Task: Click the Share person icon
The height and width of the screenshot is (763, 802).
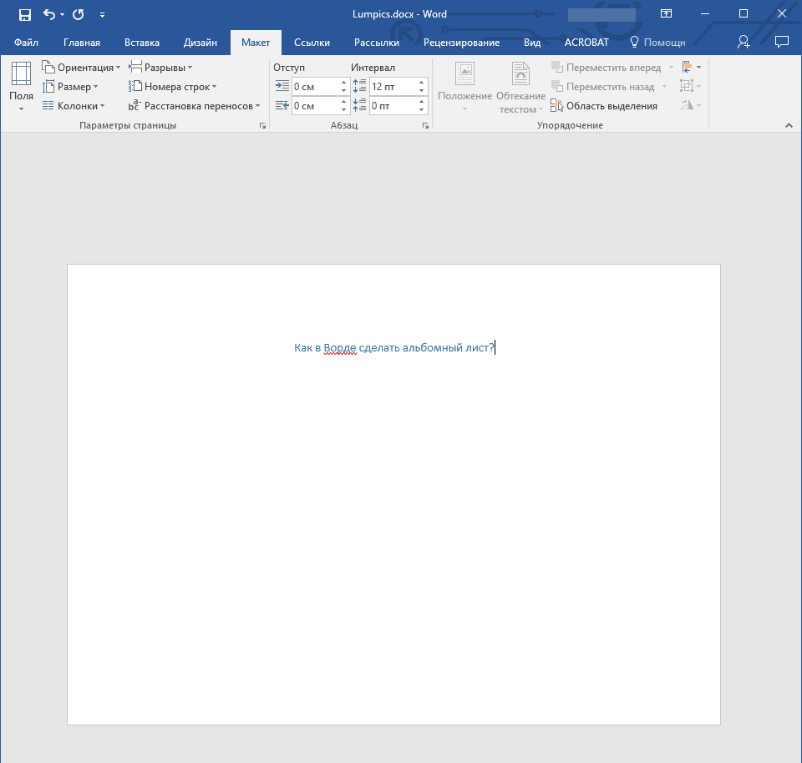Action: [x=744, y=42]
